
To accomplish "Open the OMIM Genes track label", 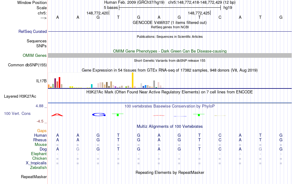I will coord(34,55).
